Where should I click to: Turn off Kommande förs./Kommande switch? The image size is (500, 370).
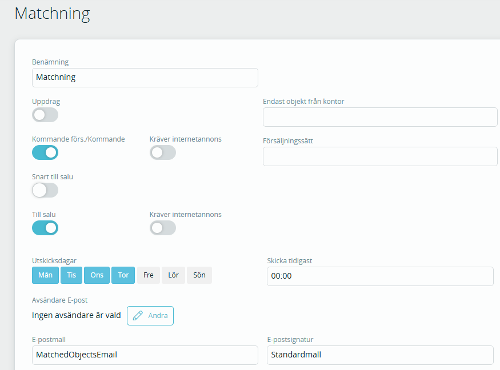[45, 152]
